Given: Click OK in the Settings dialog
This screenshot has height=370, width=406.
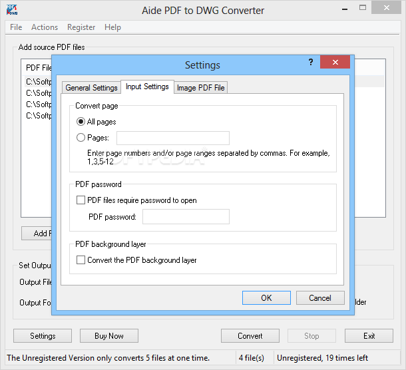Looking at the screenshot, I should (266, 297).
